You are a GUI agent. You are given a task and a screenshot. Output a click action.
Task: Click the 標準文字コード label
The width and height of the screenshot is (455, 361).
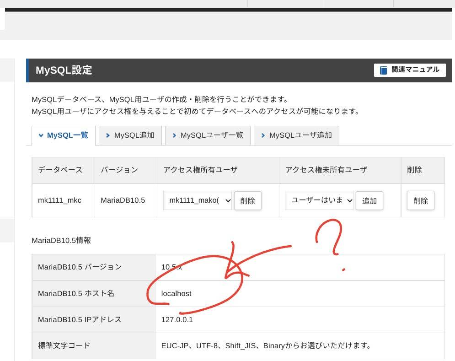pos(64,345)
